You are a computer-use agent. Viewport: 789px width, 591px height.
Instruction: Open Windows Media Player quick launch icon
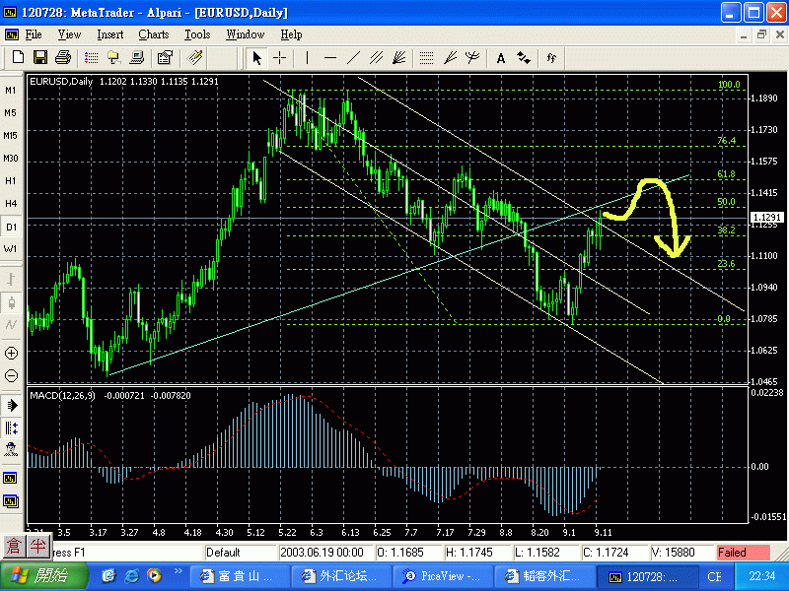154,575
